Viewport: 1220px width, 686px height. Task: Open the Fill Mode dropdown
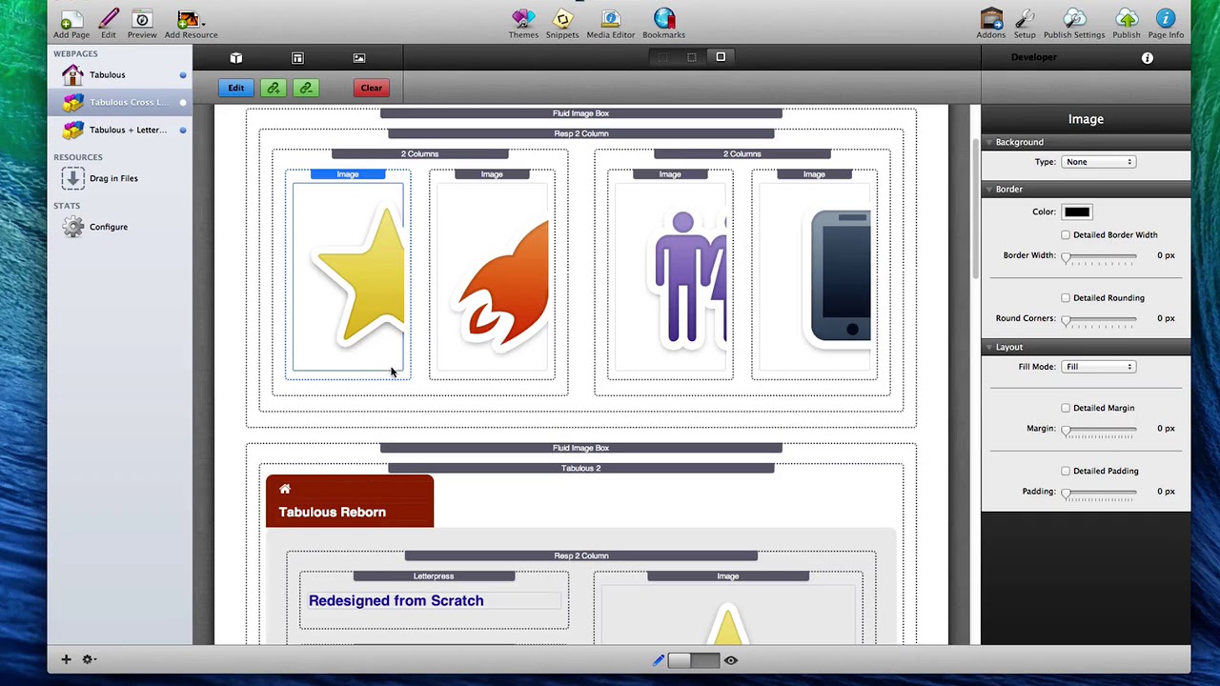[1099, 367]
